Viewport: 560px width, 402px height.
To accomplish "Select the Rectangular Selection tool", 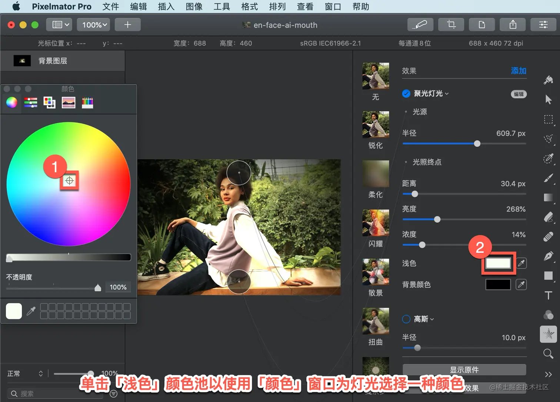I will click(549, 119).
